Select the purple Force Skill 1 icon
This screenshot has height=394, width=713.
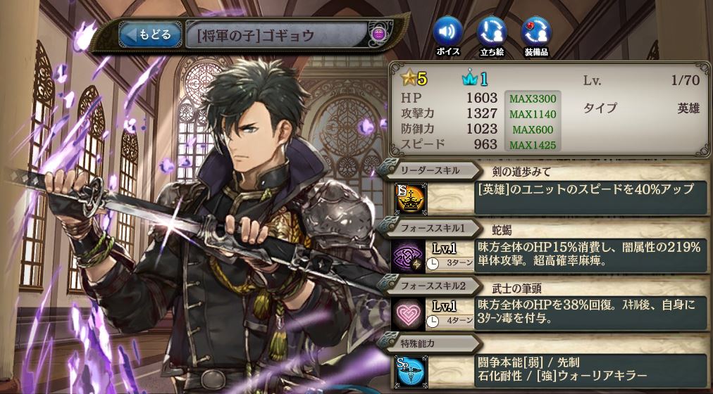point(409,257)
